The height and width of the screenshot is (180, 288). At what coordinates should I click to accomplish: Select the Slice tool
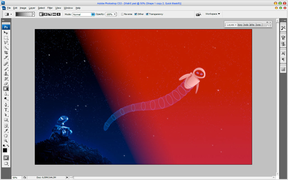click(x=6, y=58)
